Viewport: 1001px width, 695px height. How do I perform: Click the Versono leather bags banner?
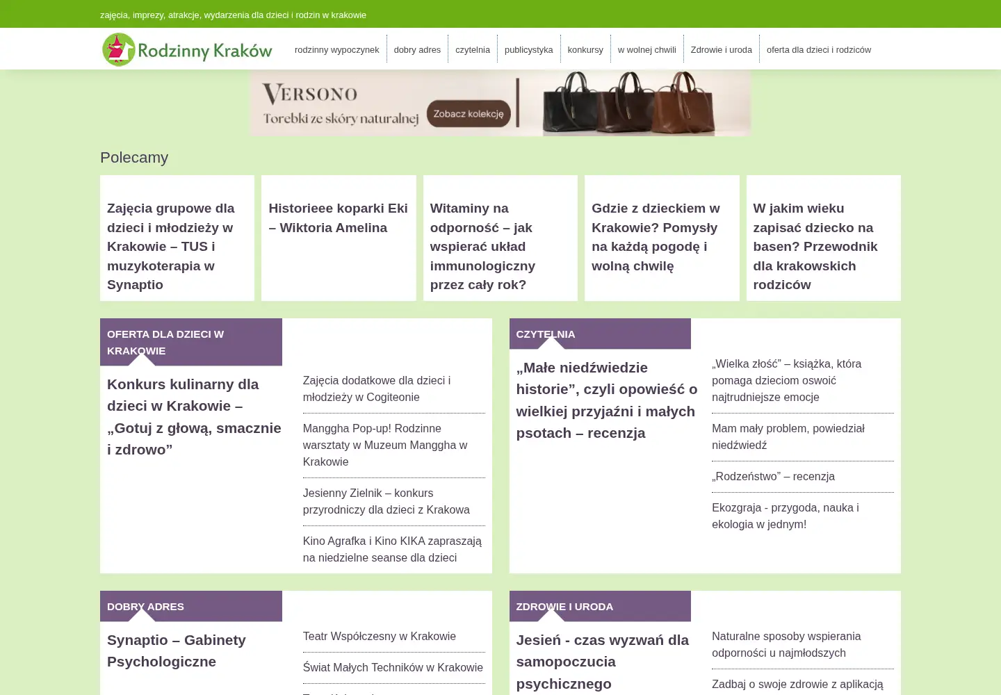(500, 103)
